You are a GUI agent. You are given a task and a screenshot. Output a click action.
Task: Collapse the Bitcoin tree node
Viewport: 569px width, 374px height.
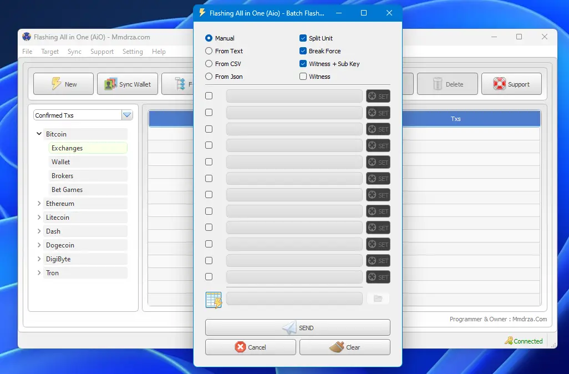(39, 134)
